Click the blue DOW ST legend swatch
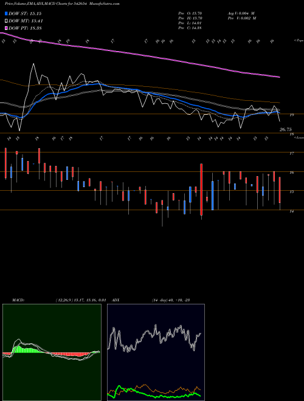The height and width of the screenshot is (401, 304). coord(7,13)
